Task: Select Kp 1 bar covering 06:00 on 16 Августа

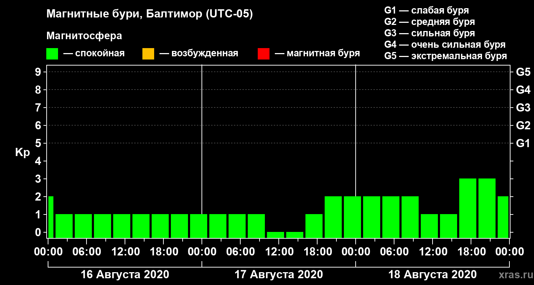Action: point(83,226)
